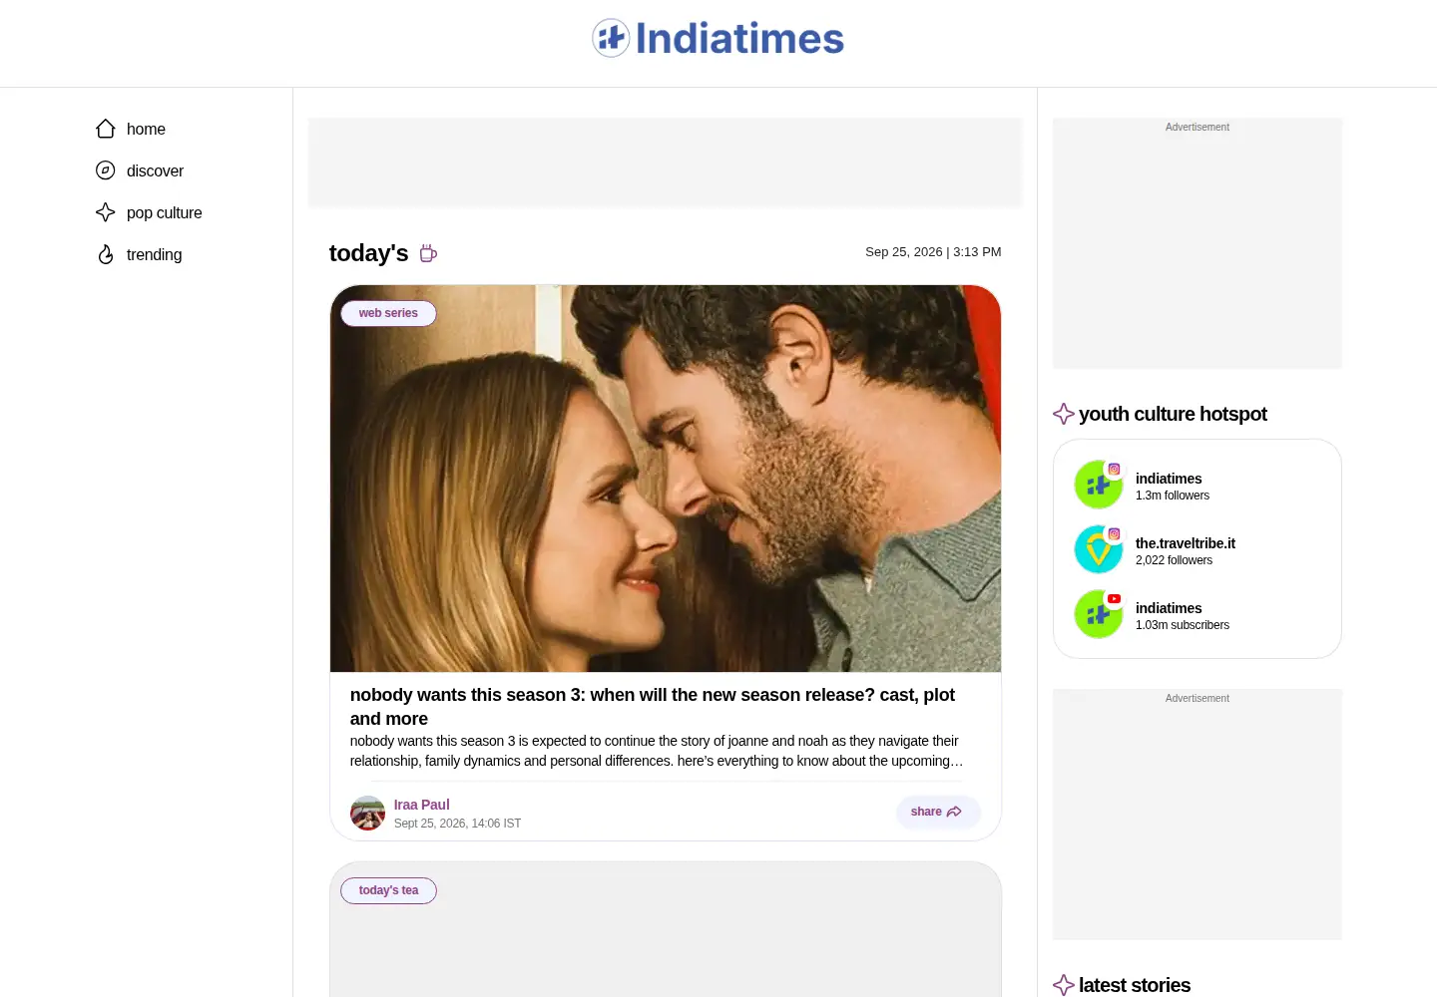Screen dimensions: 1437x997
Task: Click Iraa Paul's author avatar
Action: tap(367, 813)
